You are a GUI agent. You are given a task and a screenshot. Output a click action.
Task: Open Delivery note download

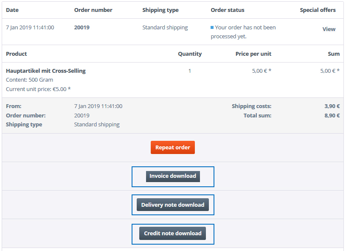(172, 205)
